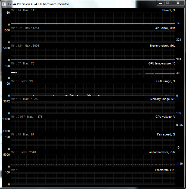The image size is (186, 189).
Task: Click the 'Memory usage, MB' graph label
Action: (x=163, y=99)
